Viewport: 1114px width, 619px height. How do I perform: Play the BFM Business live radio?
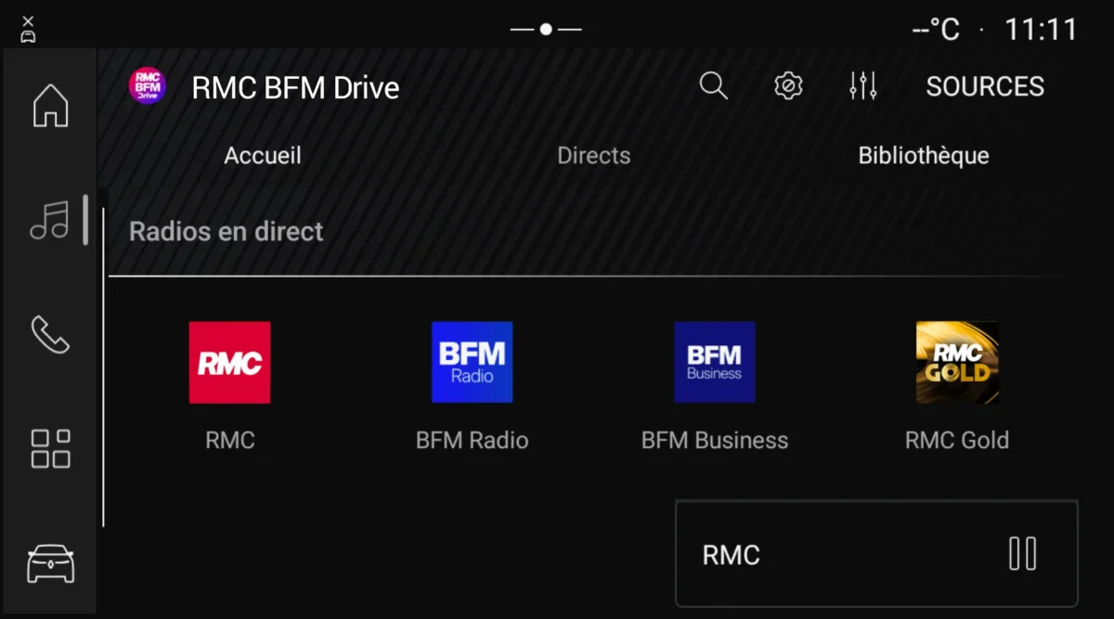coord(714,363)
